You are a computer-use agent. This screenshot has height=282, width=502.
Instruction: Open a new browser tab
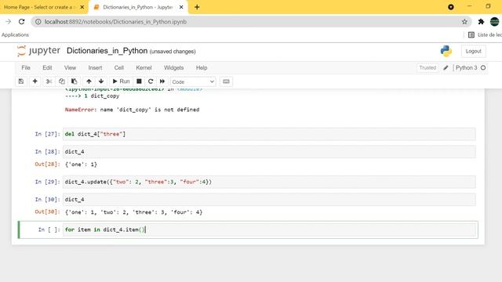(197, 7)
